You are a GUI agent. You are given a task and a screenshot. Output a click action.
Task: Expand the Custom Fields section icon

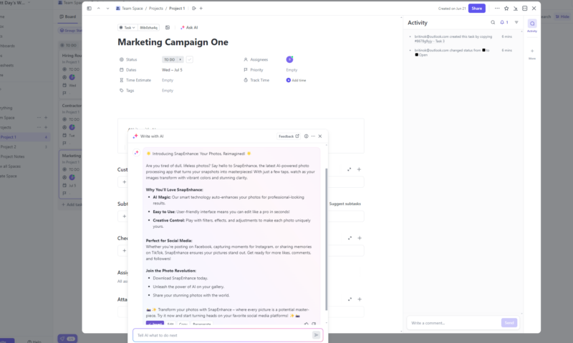pyautogui.click(x=350, y=169)
